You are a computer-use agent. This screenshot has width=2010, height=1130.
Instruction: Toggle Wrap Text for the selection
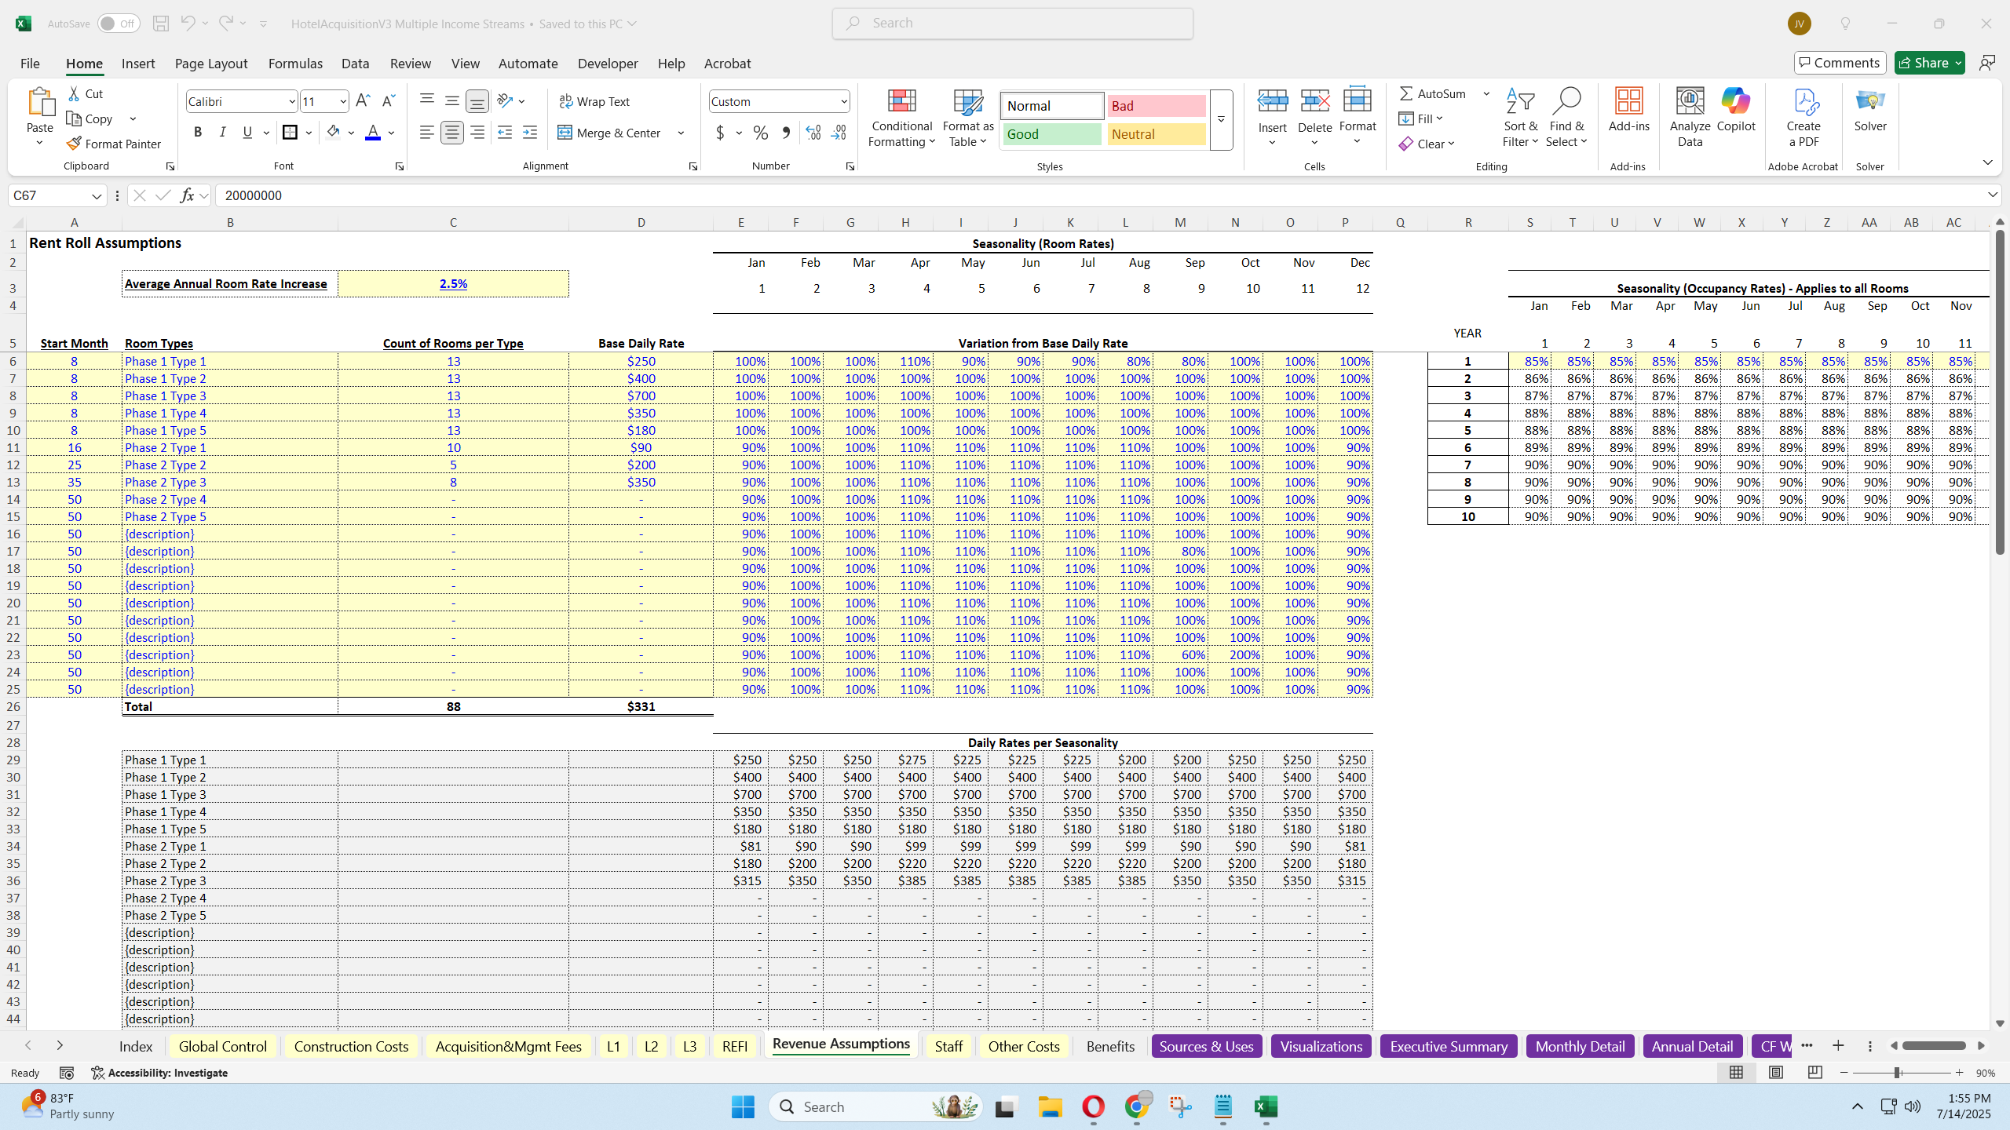pos(594,100)
